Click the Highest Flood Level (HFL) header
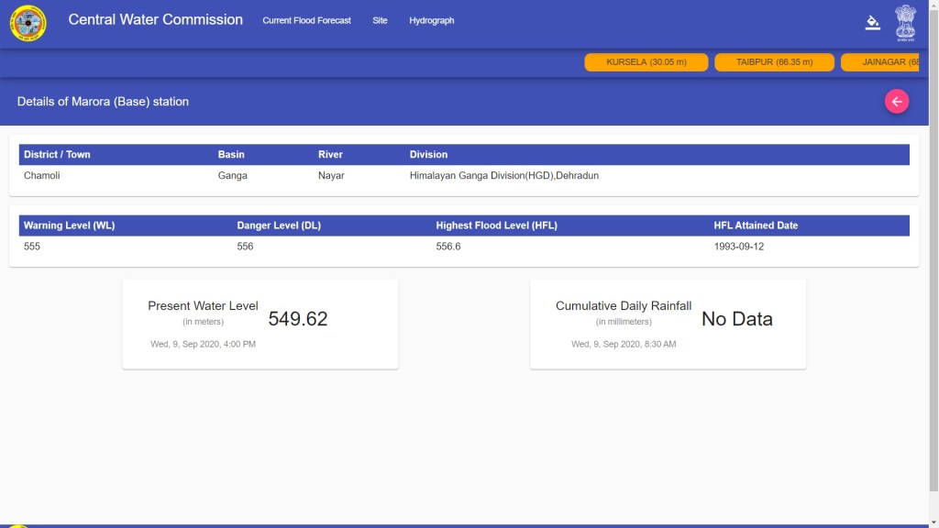 (x=496, y=225)
